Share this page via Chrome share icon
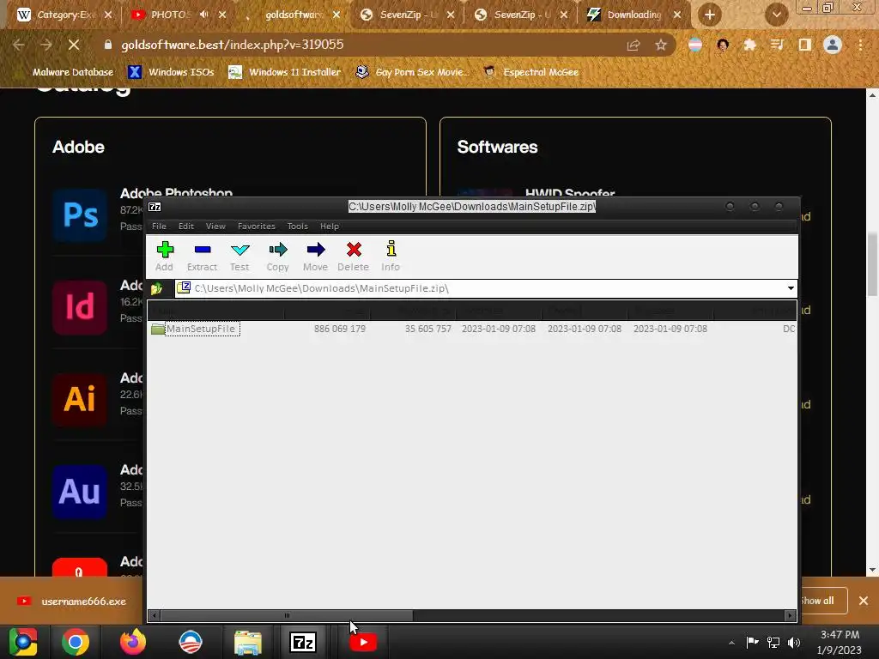The width and height of the screenshot is (879, 659). 633,45
